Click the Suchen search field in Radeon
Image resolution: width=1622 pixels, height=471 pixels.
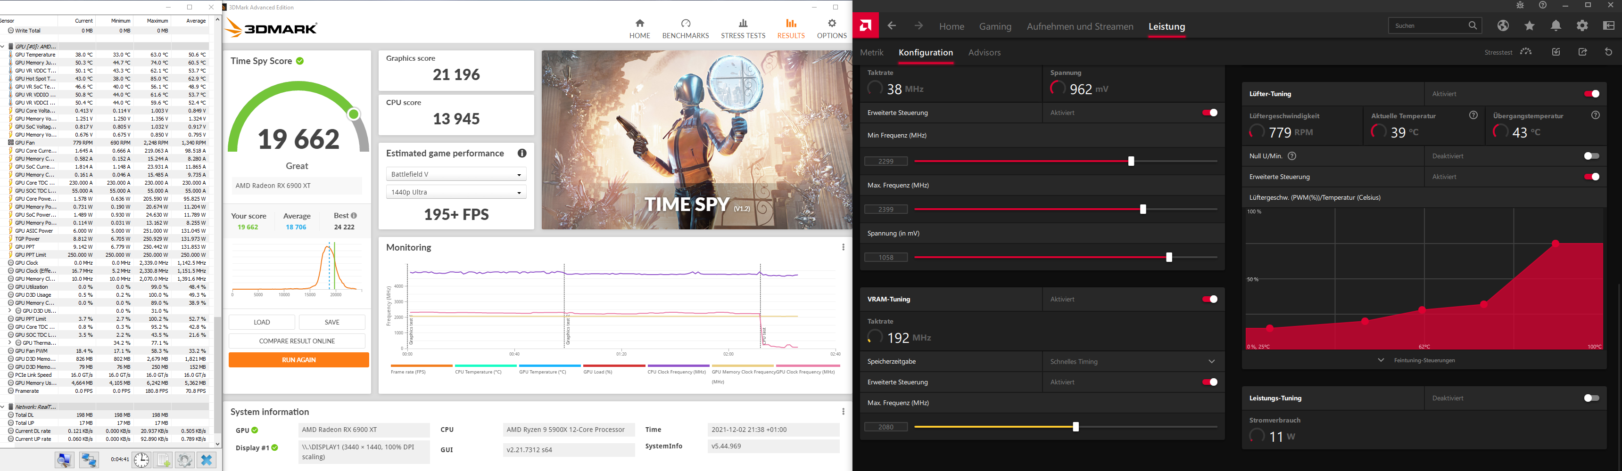(1435, 26)
